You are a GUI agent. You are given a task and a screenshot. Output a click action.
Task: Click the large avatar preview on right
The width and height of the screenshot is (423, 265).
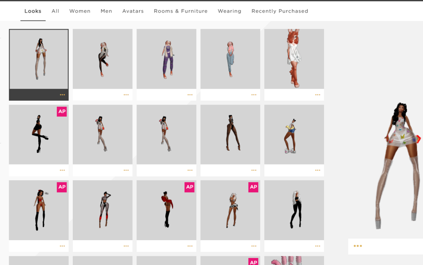(x=399, y=165)
